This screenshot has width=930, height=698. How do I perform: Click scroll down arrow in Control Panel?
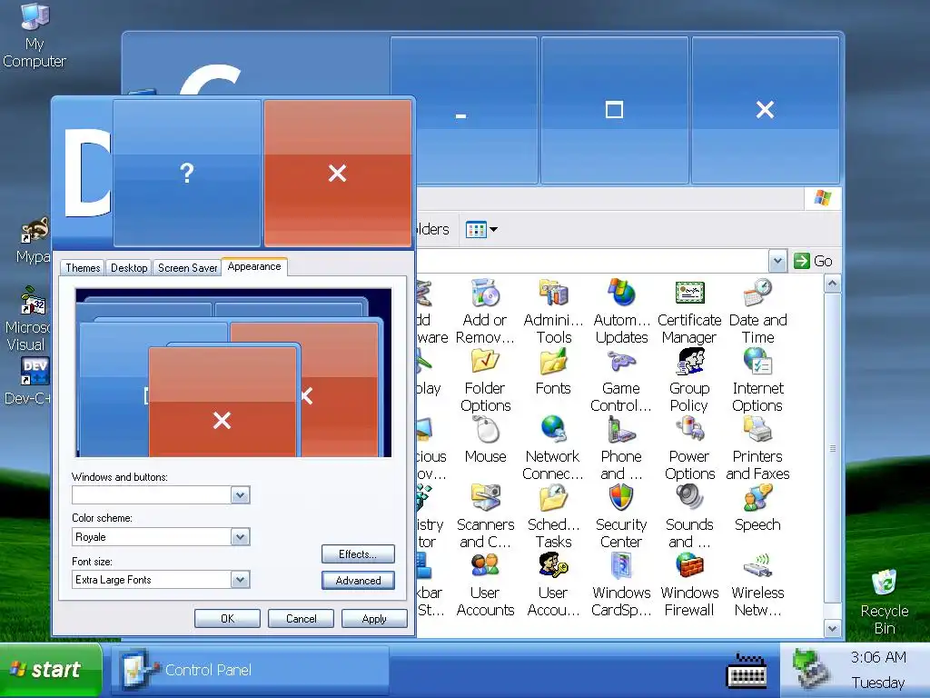[x=832, y=628]
